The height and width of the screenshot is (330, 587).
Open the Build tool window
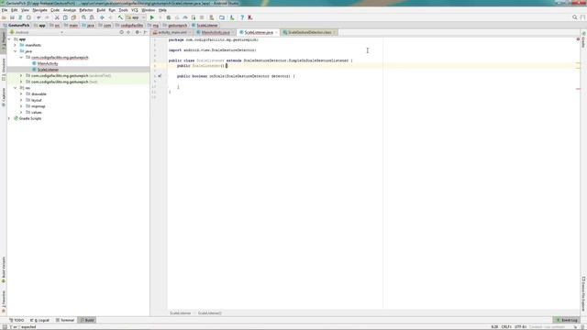[87, 320]
